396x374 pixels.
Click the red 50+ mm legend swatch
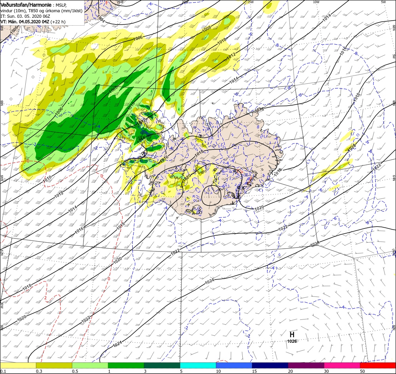378,365
